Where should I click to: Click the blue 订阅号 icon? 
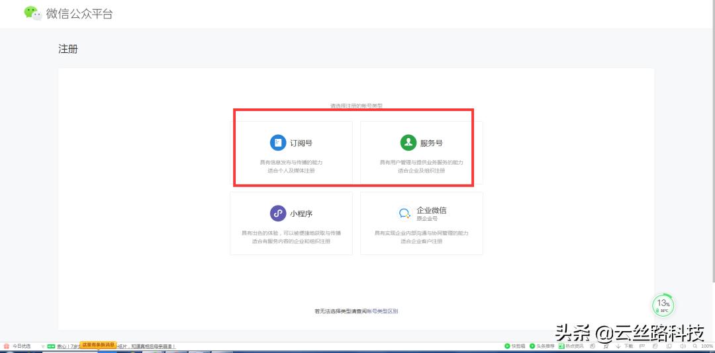277,143
